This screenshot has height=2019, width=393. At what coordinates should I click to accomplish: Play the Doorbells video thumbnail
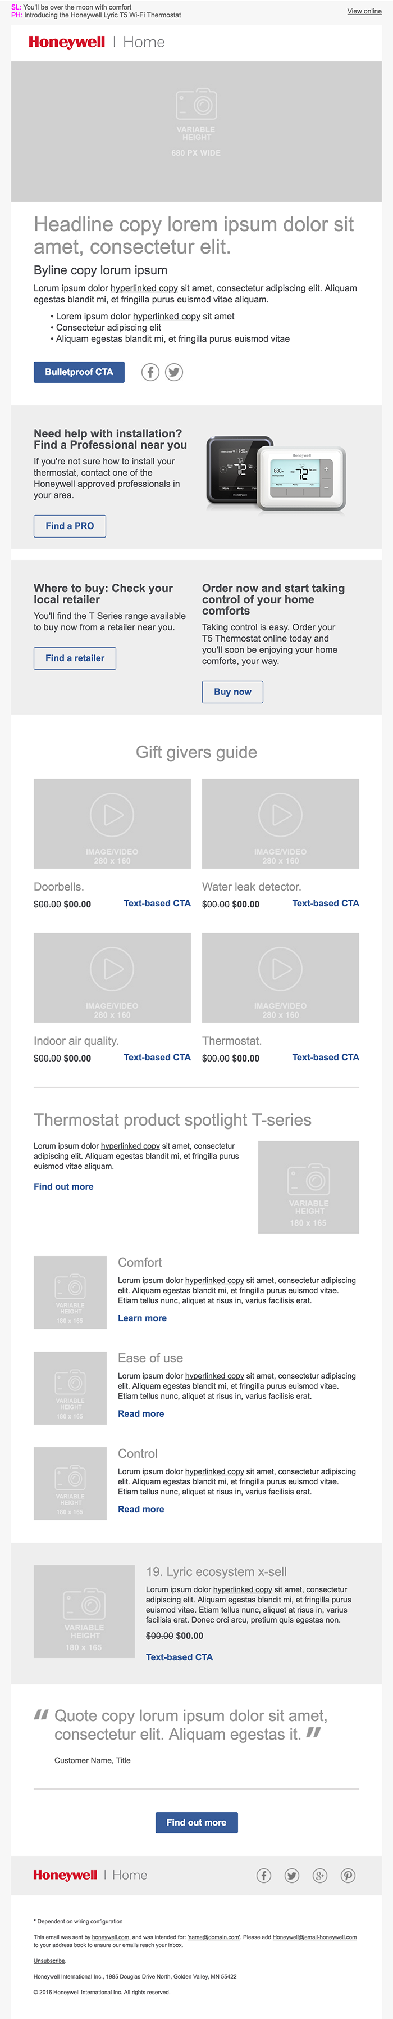pos(112,815)
